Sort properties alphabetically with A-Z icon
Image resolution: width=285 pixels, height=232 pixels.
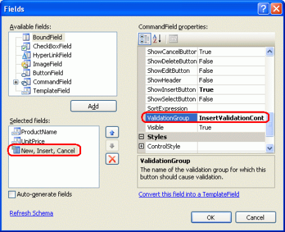157,39
